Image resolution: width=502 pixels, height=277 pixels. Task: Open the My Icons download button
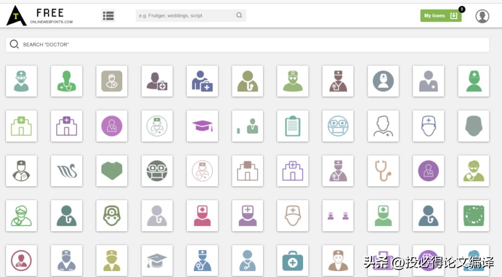click(441, 15)
